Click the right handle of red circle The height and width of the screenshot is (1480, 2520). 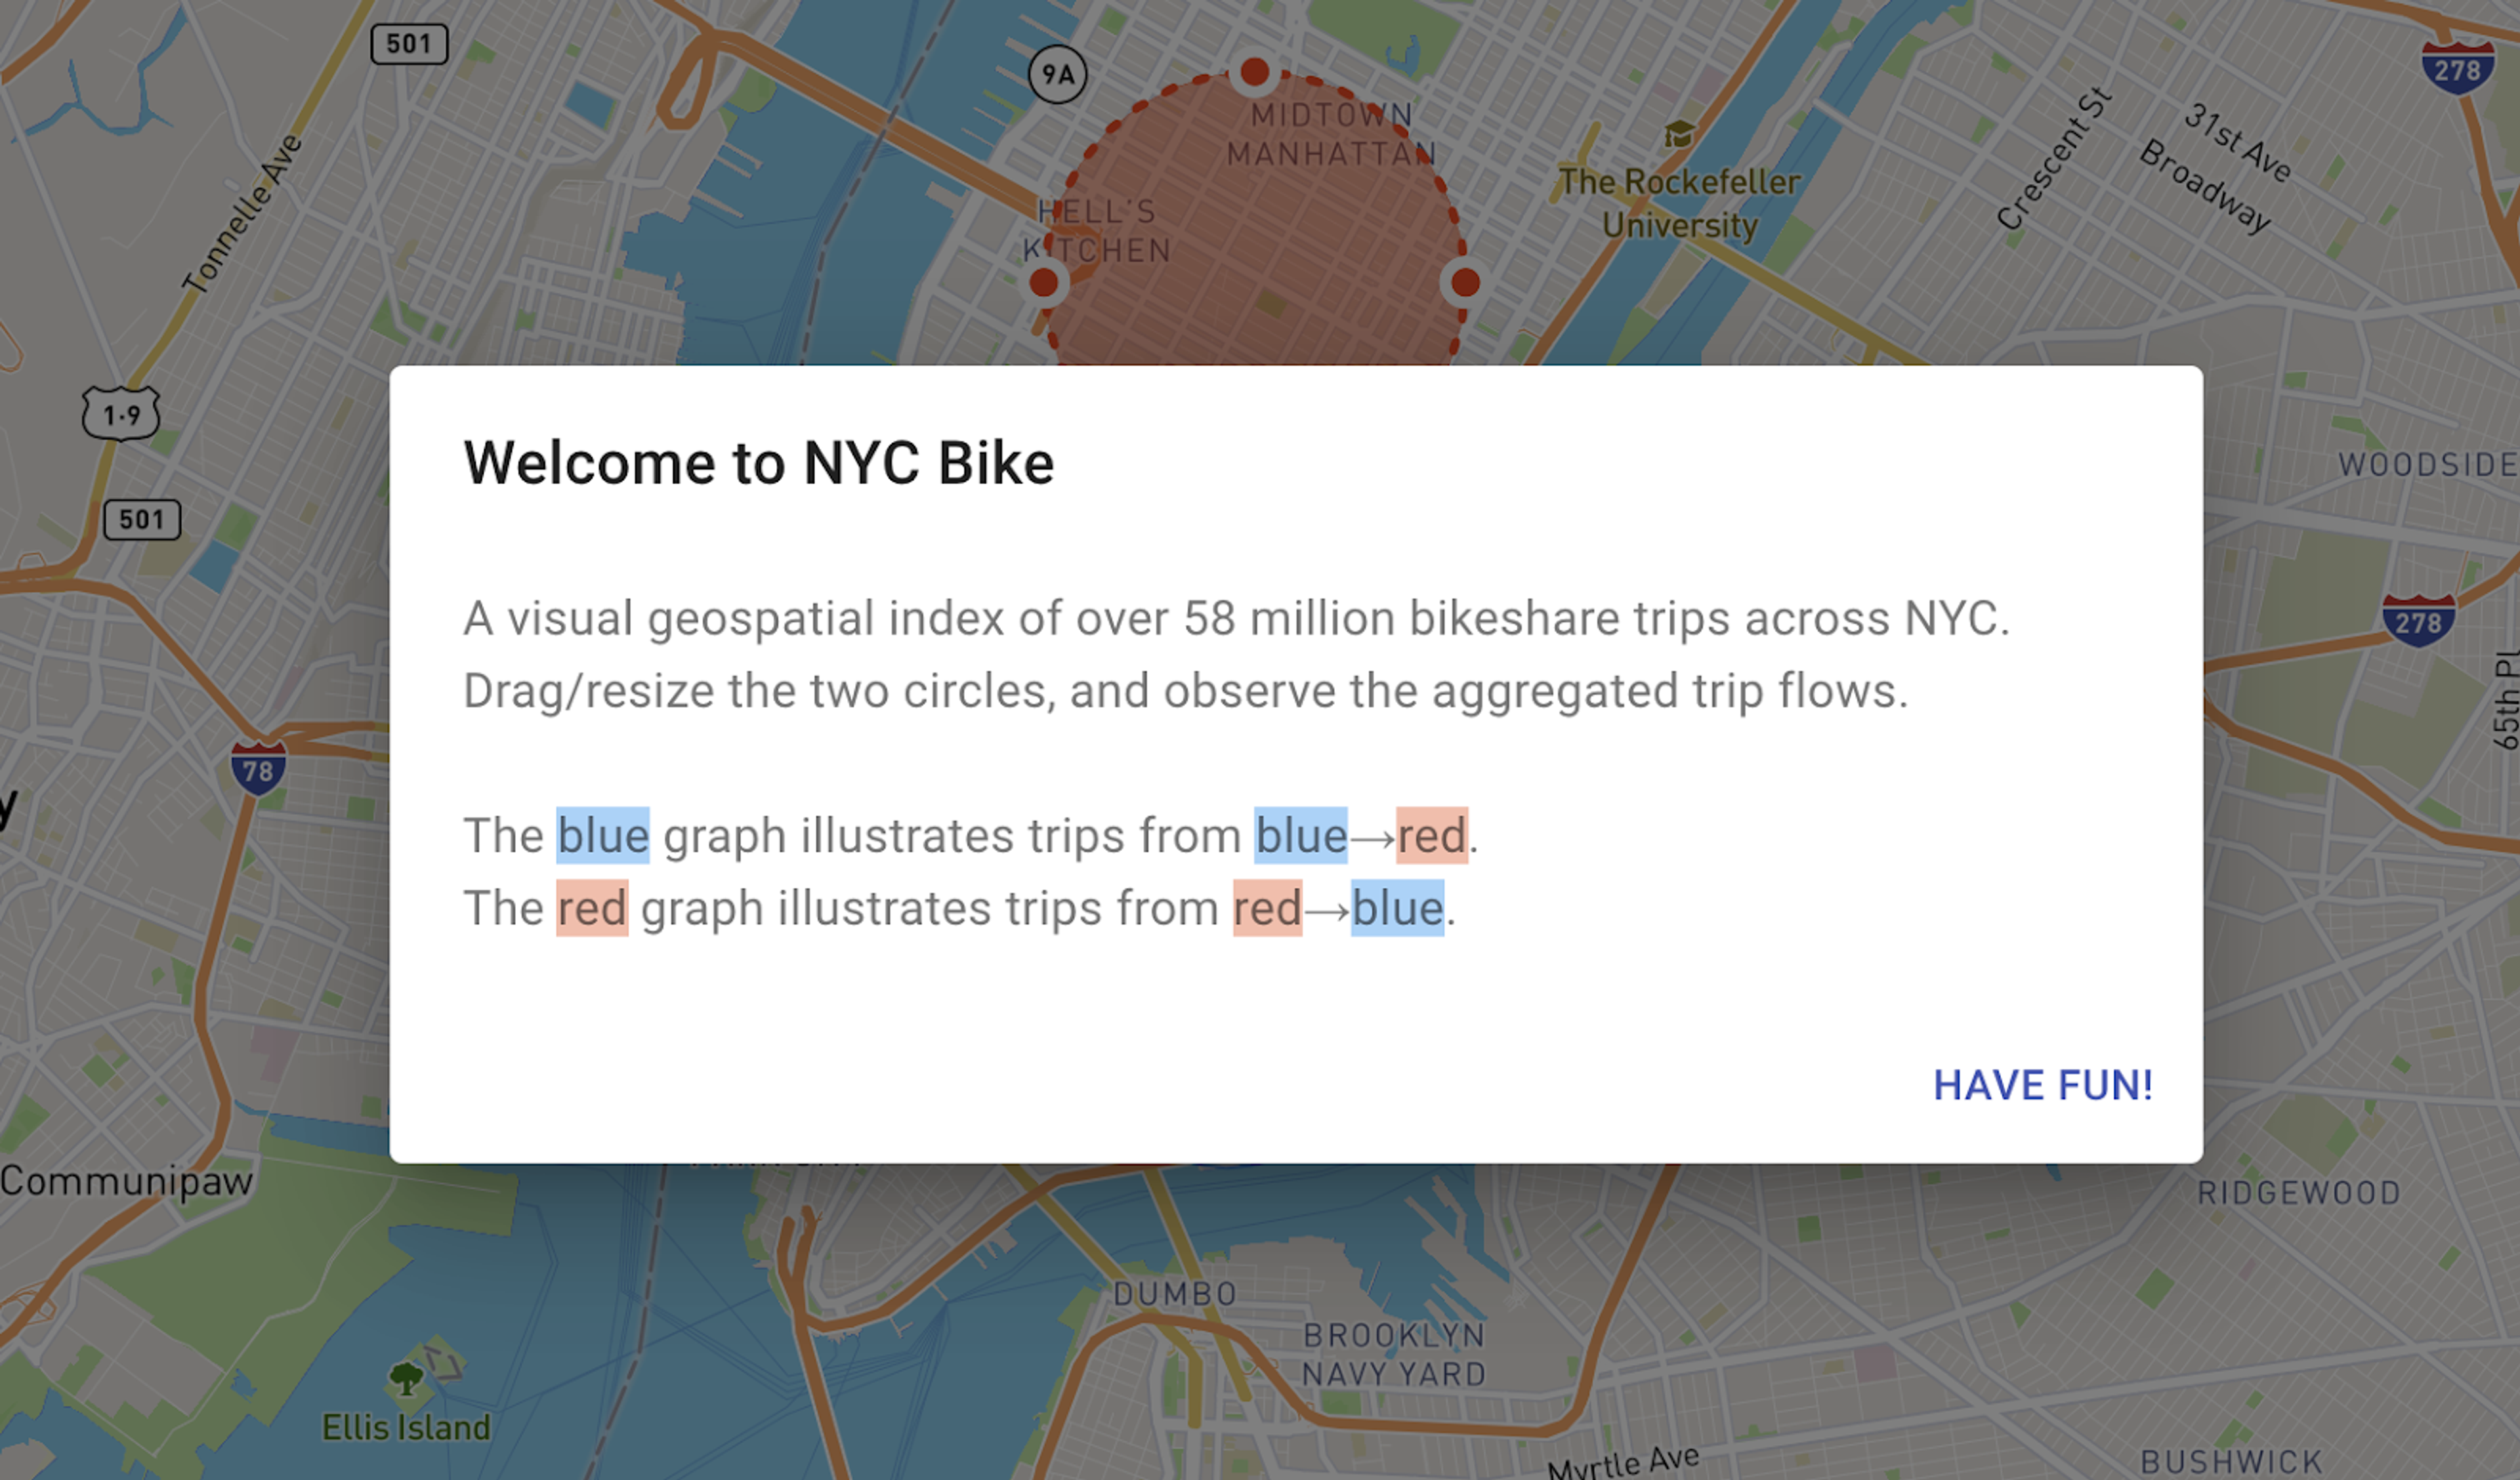(x=1465, y=283)
